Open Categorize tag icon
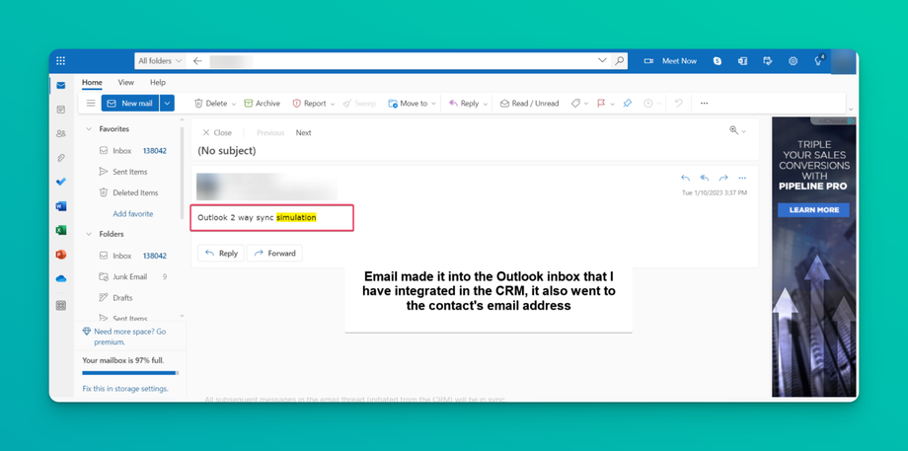 [575, 103]
